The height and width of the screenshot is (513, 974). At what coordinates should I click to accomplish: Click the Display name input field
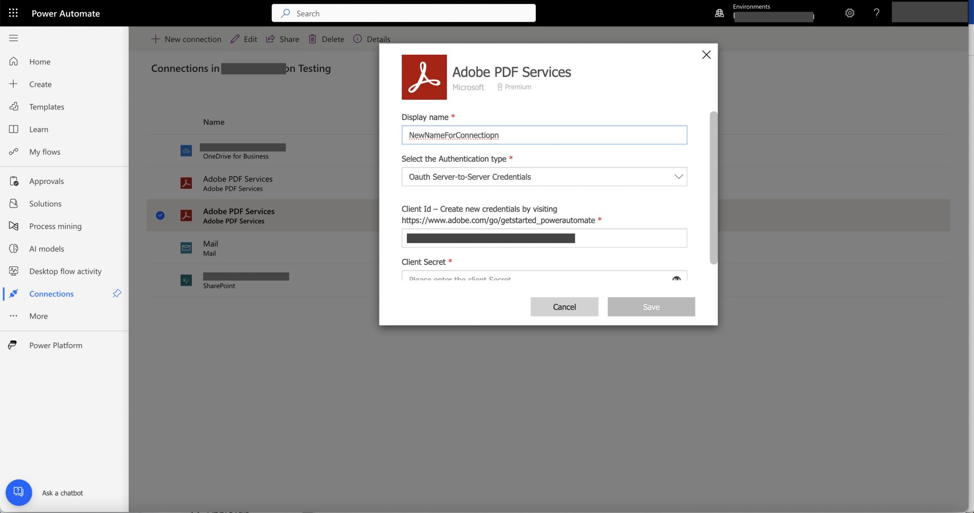point(544,135)
